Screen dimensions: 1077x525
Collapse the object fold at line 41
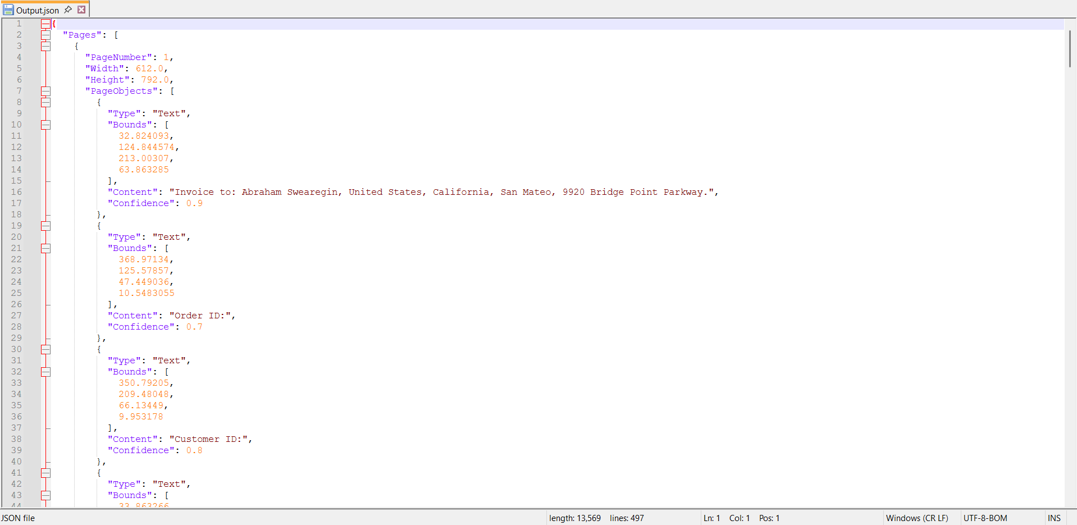point(45,473)
